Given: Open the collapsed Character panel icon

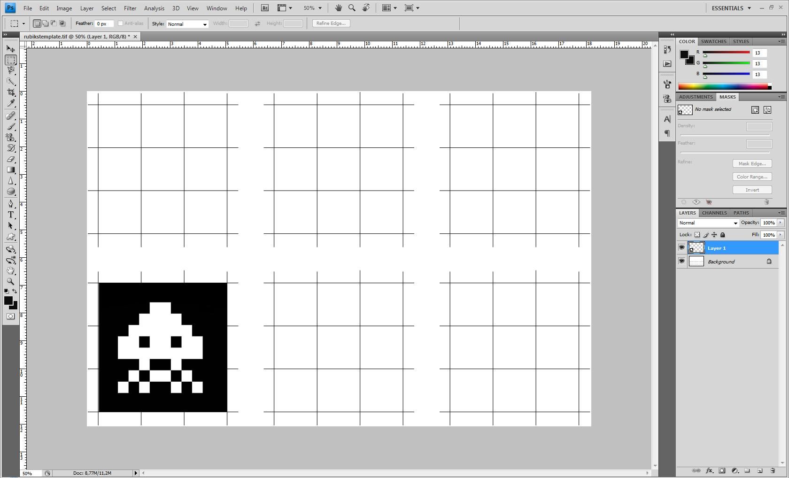Looking at the screenshot, I should 667,119.
